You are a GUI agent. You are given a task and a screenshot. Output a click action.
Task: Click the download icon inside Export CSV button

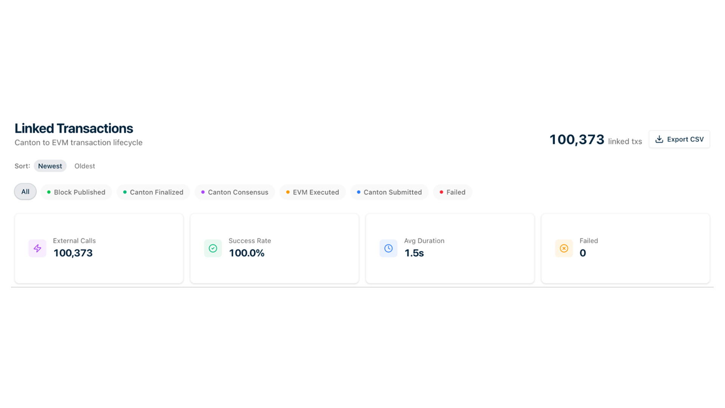(x=659, y=139)
